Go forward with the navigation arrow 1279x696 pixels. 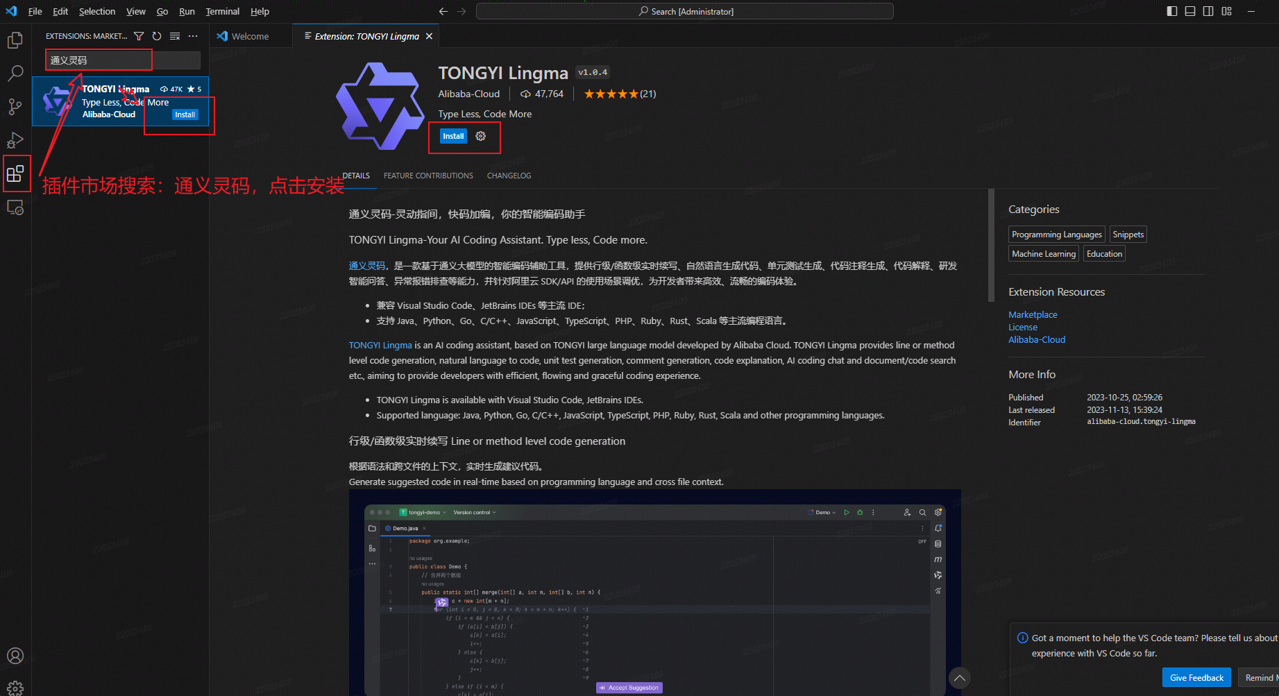[x=461, y=11]
